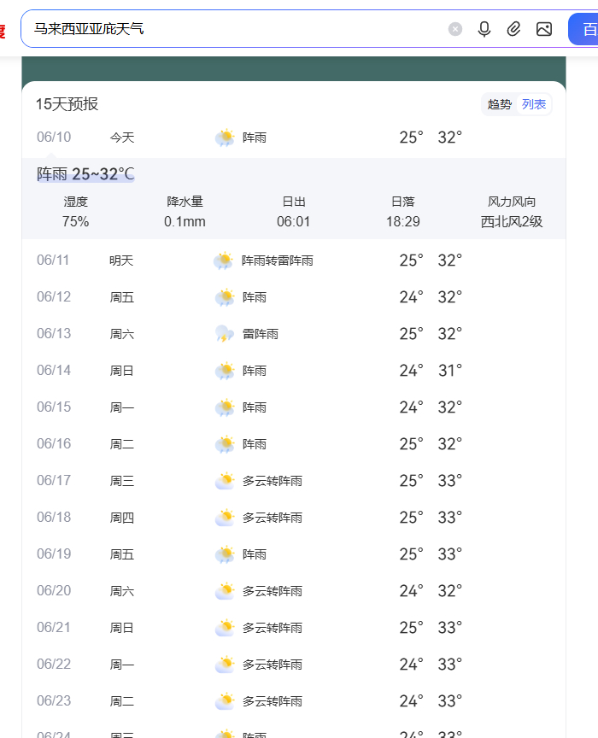The width and height of the screenshot is (598, 738).
Task: Switch forecast to 列表 view
Action: [533, 104]
